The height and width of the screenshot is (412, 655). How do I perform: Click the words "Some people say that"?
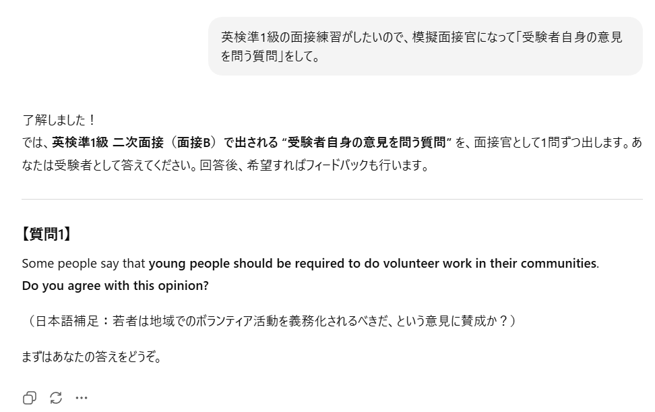coord(84,263)
